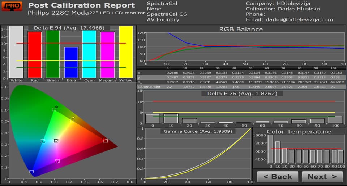Click the GammaPoint row label
The image size is (347, 186).
(149, 87)
